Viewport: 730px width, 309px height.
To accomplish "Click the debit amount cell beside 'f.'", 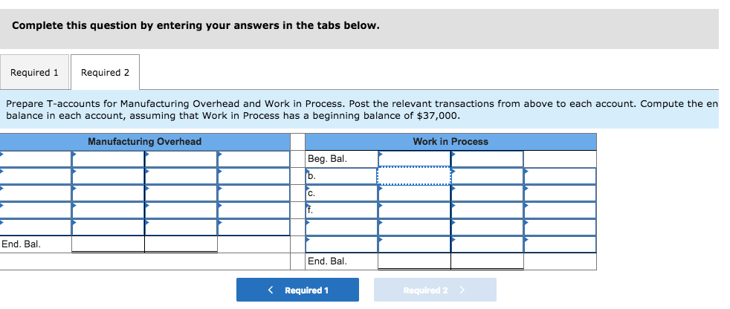I will pyautogui.click(x=414, y=210).
